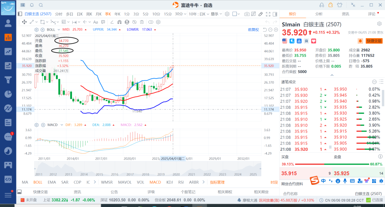Screen dimensions: 385x207
Task: Select the magnet snap drawing tool
Action: 119,22
